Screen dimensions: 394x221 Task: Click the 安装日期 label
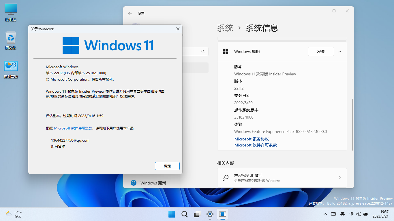(242, 96)
